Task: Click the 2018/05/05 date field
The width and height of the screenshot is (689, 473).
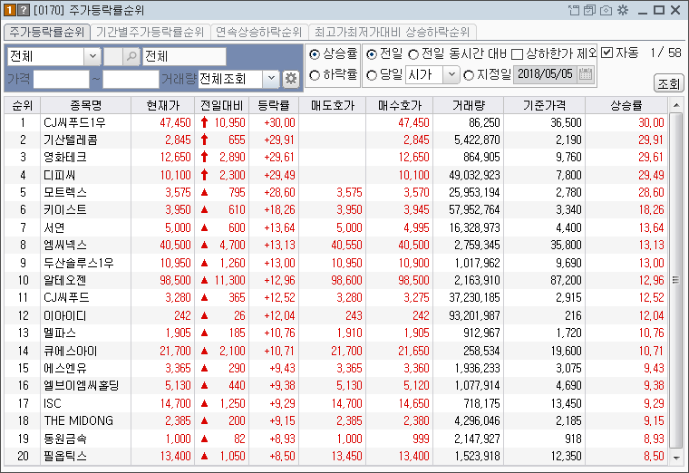Action: point(546,74)
